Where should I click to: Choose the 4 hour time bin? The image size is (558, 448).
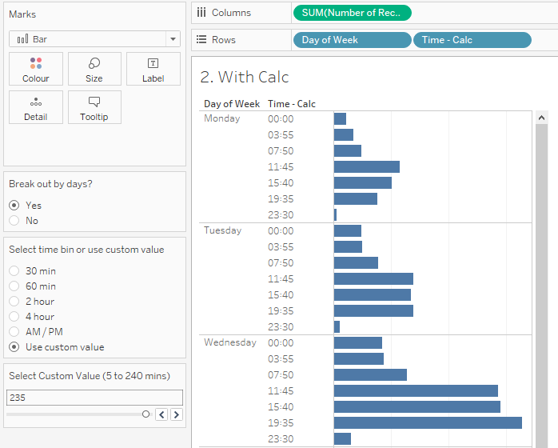coord(14,317)
